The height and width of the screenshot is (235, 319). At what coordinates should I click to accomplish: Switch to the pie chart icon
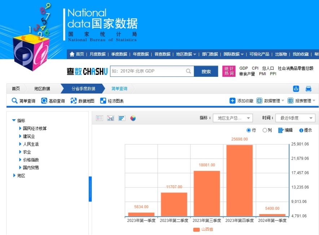(133, 118)
